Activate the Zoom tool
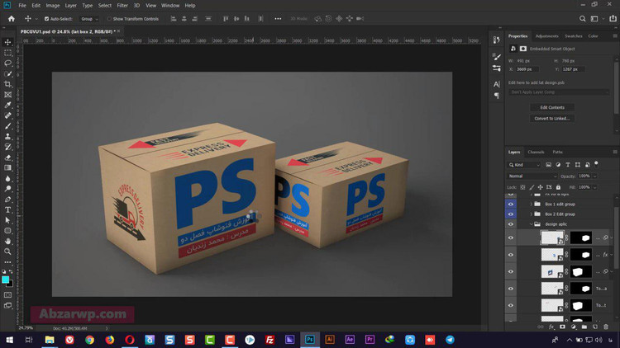The height and width of the screenshot is (348, 620). click(x=8, y=252)
